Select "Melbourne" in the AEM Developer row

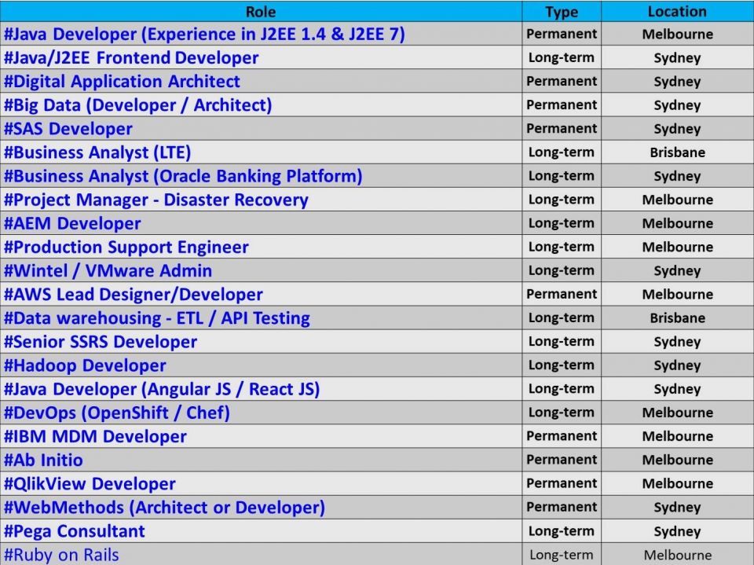pyautogui.click(x=678, y=223)
